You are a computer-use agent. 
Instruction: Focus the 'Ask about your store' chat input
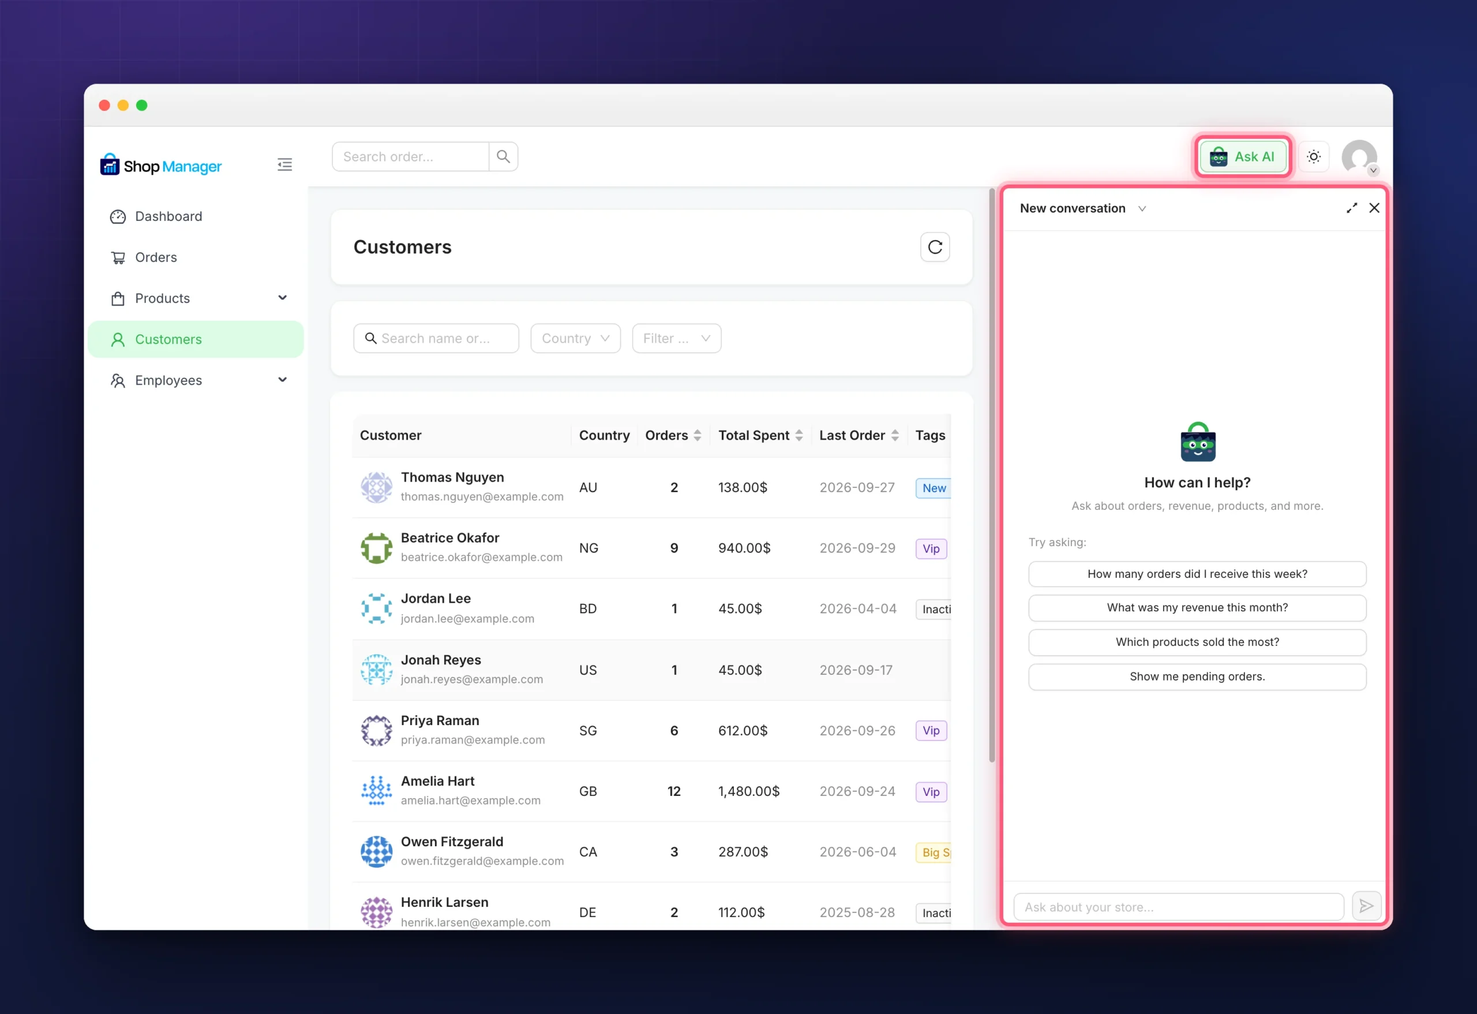1178,907
